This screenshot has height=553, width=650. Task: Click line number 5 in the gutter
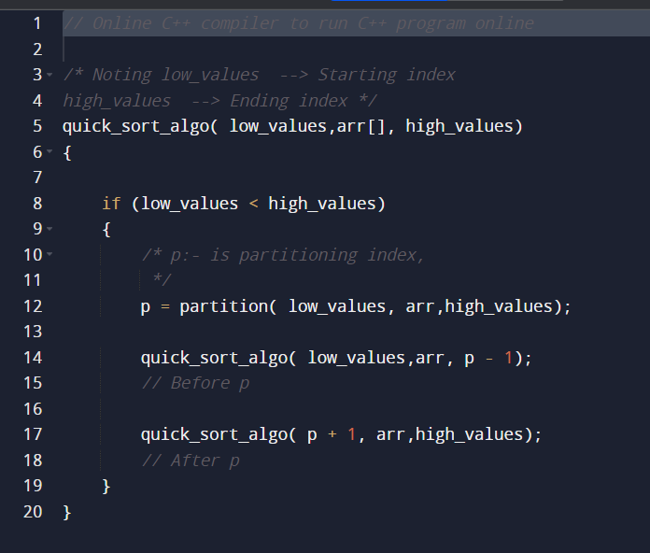coord(37,126)
